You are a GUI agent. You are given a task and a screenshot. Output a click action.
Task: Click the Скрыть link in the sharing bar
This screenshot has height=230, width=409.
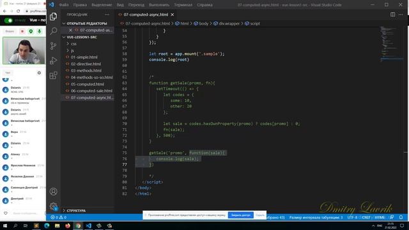[259, 215]
